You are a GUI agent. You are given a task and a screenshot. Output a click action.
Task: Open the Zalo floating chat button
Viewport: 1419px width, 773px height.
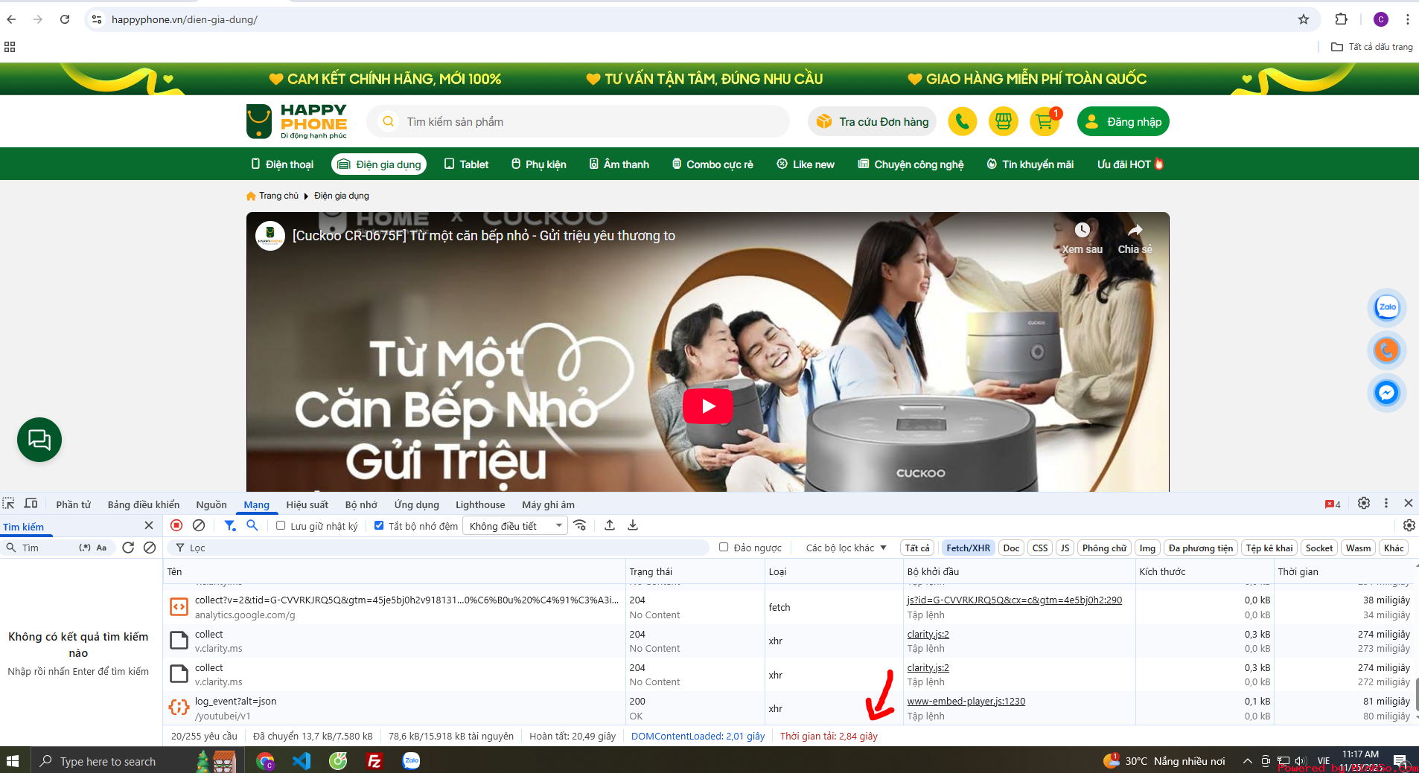pos(1386,307)
